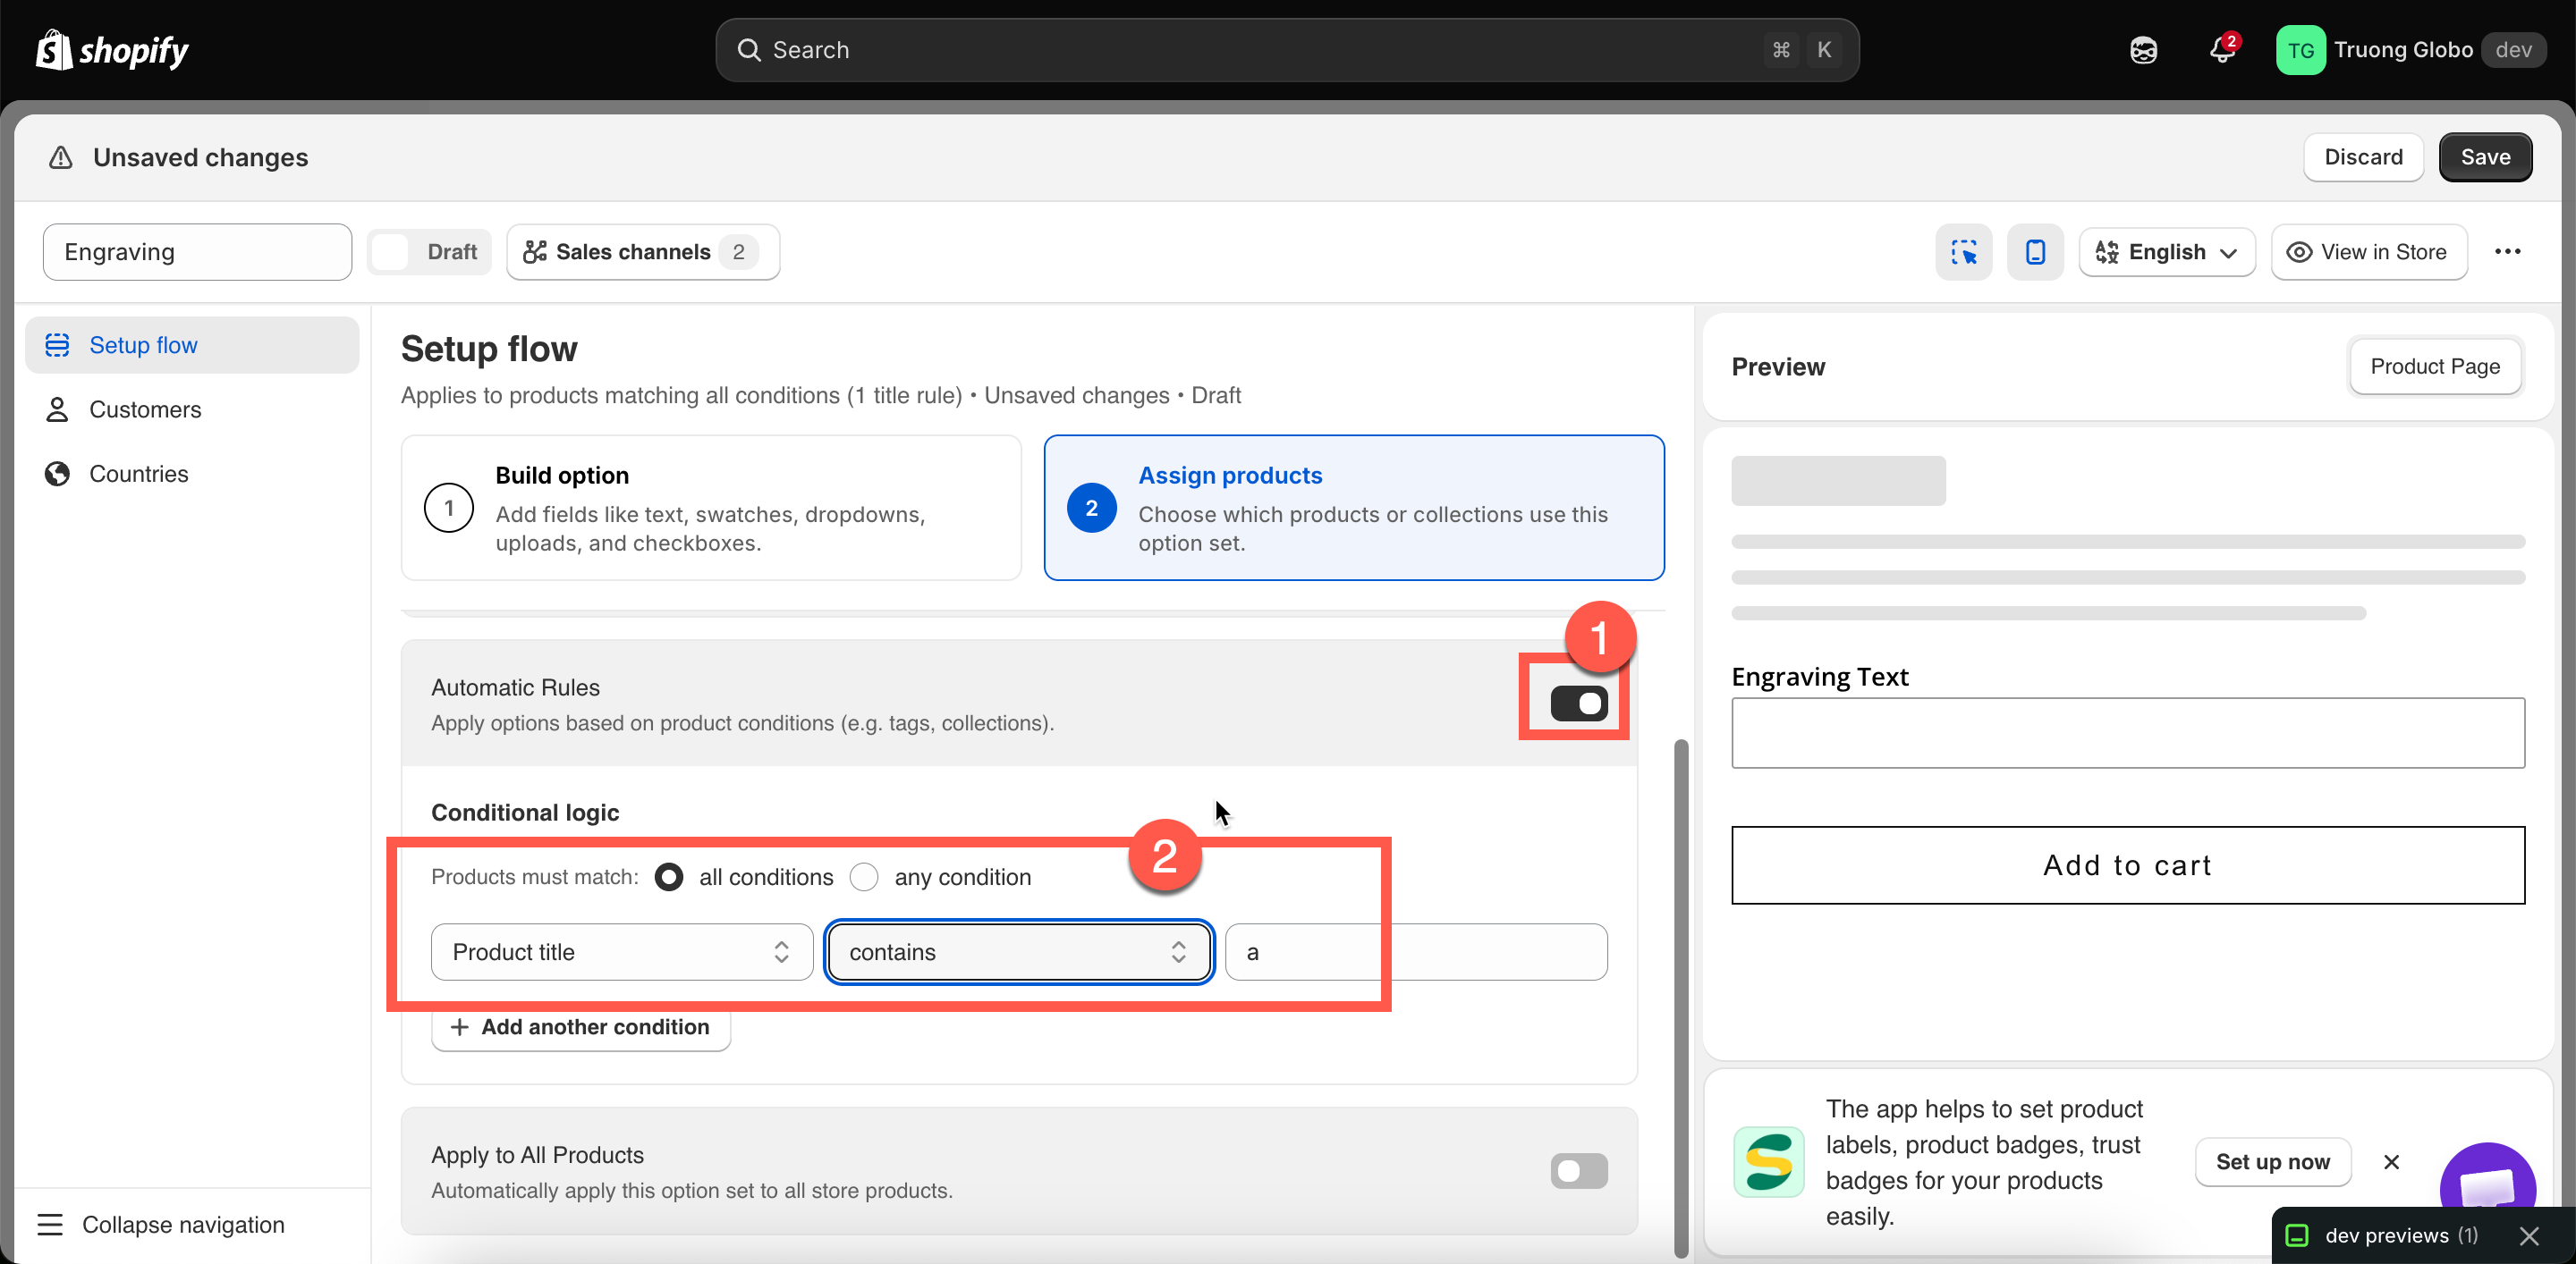Close the dev previews bar

tap(2530, 1236)
